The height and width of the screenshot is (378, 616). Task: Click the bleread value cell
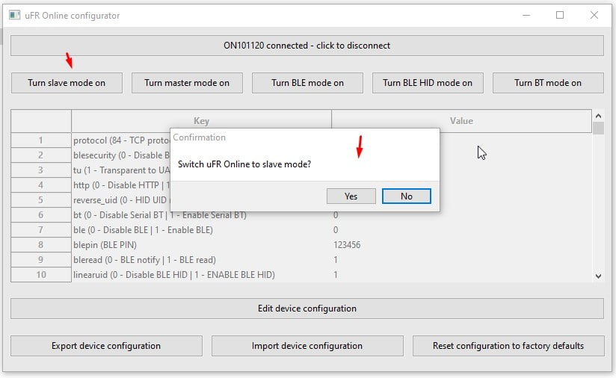(461, 260)
